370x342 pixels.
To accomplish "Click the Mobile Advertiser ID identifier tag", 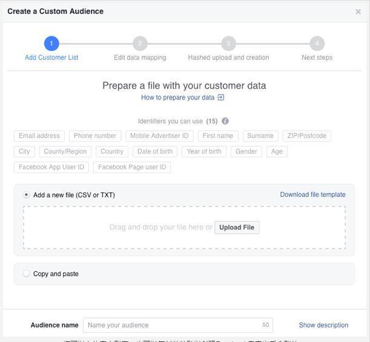I will [x=159, y=136].
